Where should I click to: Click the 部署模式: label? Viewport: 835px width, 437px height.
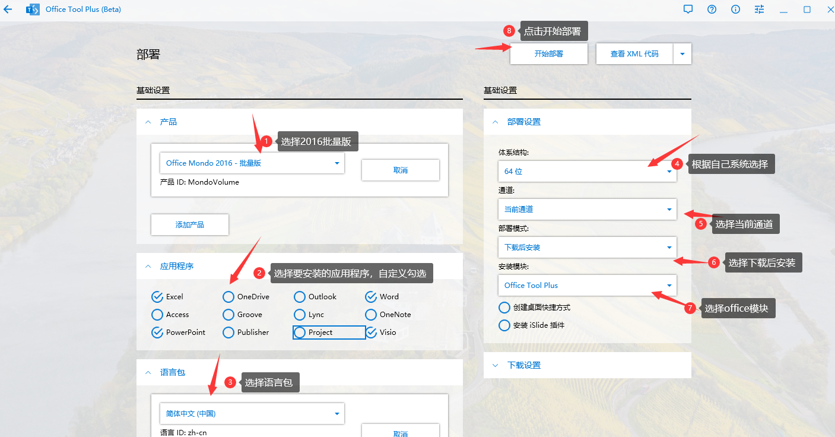pos(513,229)
